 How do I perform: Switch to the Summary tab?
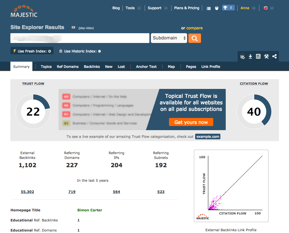(x=21, y=66)
